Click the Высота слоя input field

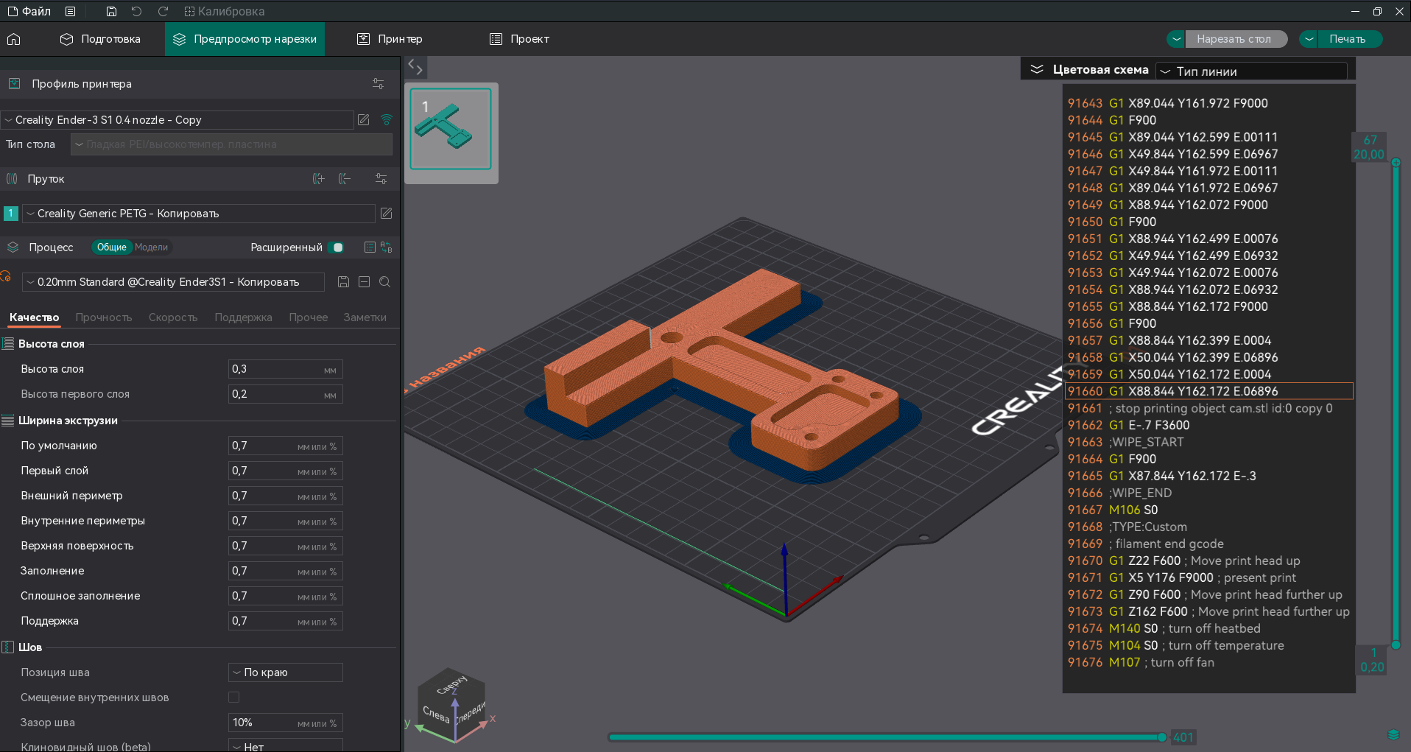tap(286, 369)
